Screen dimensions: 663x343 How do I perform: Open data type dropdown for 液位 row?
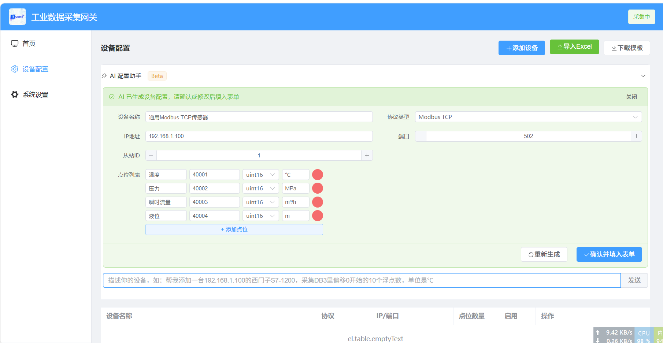click(261, 216)
